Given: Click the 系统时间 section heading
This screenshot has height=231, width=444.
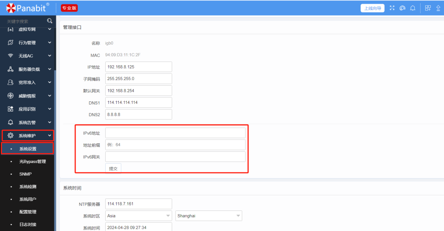Looking at the screenshot, I should pos(72,188).
